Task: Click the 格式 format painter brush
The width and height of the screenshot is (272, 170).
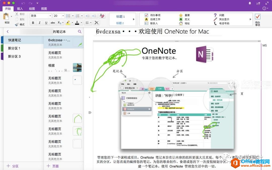Action: [x=17, y=24]
